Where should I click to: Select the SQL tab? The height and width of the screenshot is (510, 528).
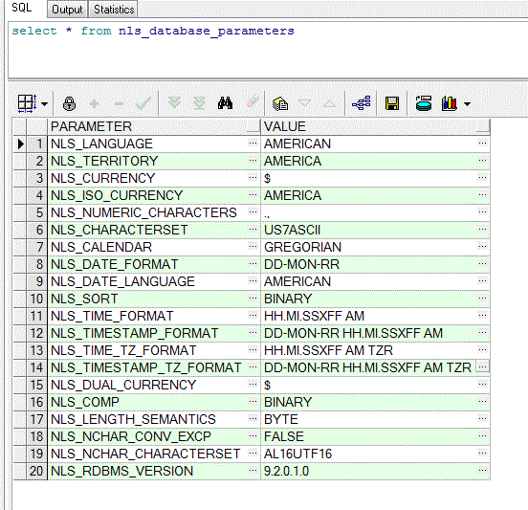(x=22, y=8)
